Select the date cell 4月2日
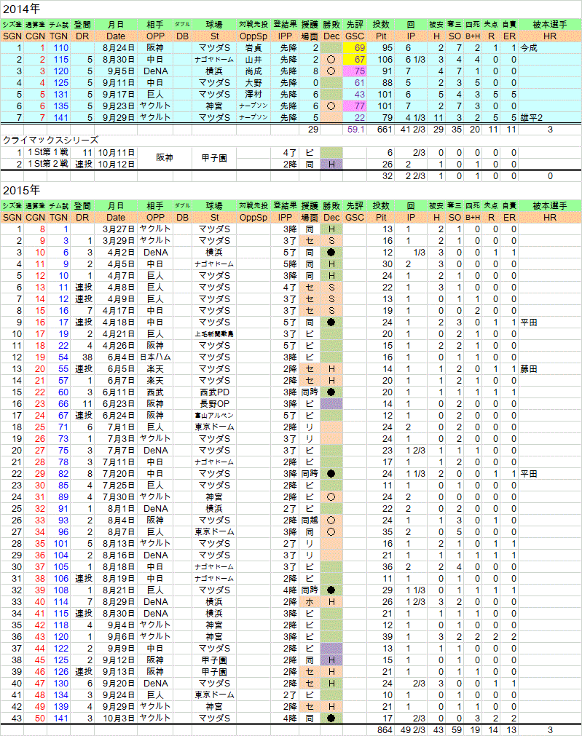This screenshot has height=736, width=582. tap(116, 253)
